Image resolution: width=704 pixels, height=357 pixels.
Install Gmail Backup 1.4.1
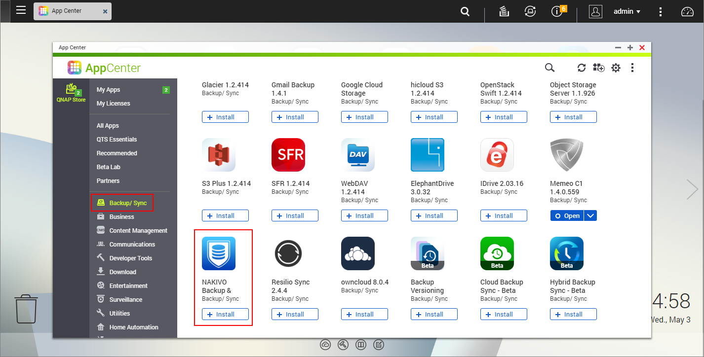(x=295, y=117)
